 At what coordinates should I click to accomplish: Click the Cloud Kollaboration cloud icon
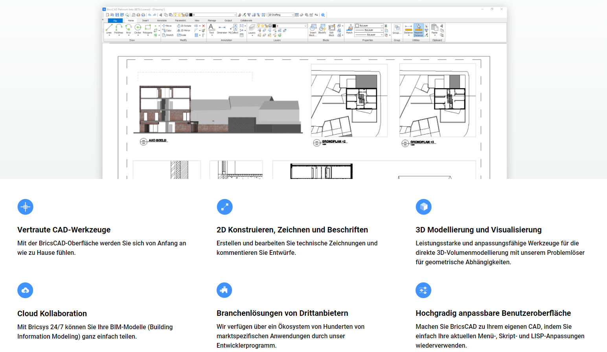[26, 290]
